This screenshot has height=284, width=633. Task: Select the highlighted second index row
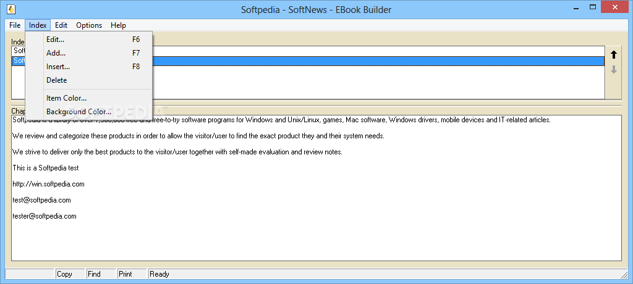pos(308,61)
